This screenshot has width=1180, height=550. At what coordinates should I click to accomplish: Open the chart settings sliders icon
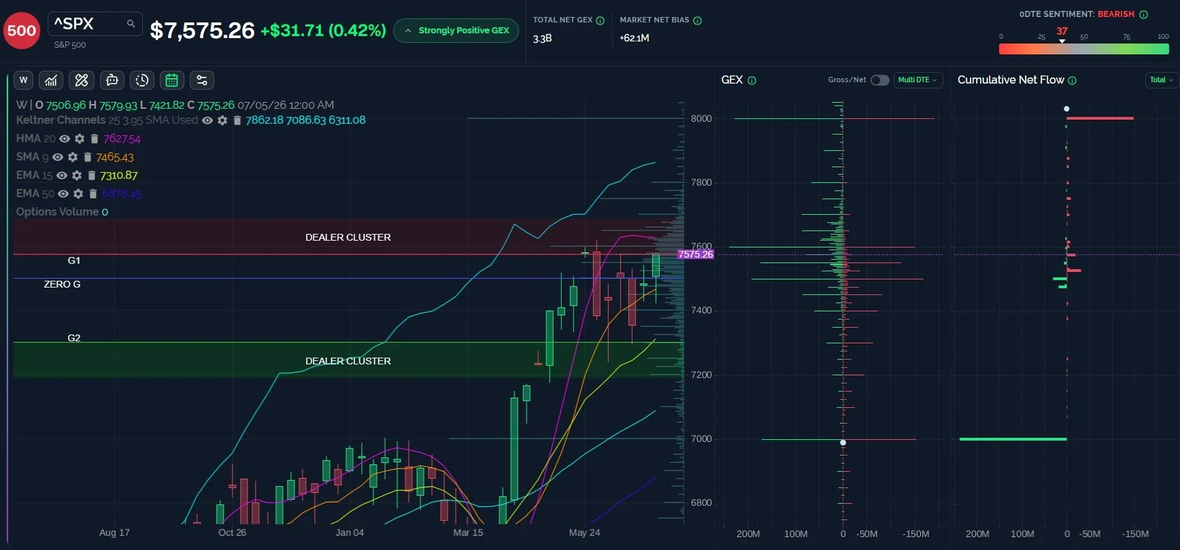[202, 80]
